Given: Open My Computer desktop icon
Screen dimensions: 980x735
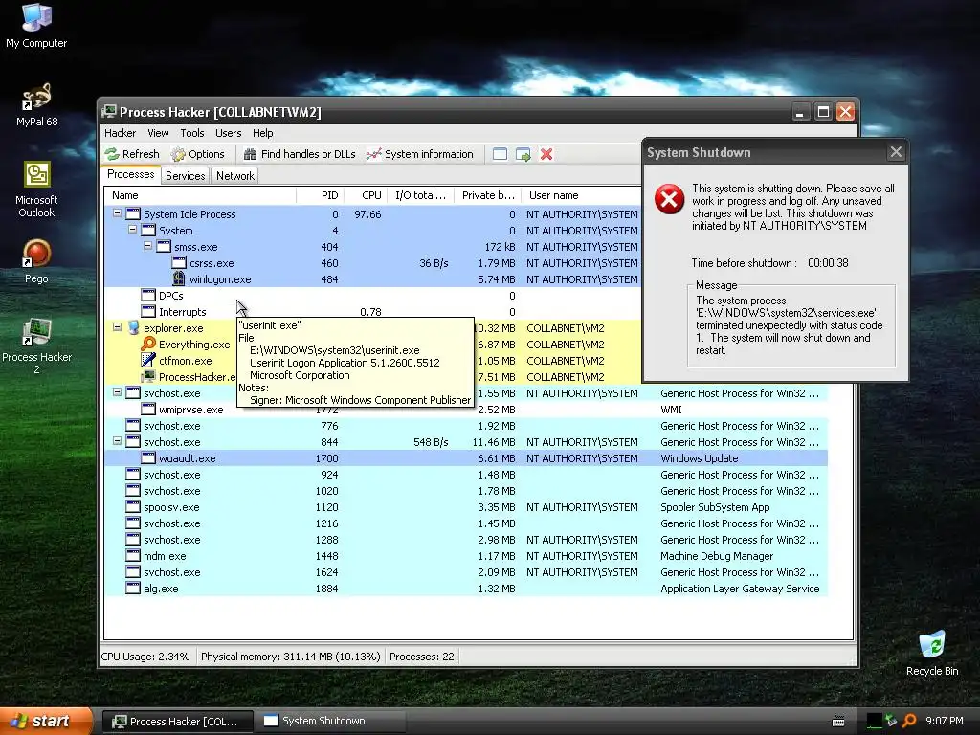Looking at the screenshot, I should coord(36,25).
